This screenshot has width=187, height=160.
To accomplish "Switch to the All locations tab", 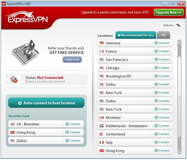I will click(163, 35).
